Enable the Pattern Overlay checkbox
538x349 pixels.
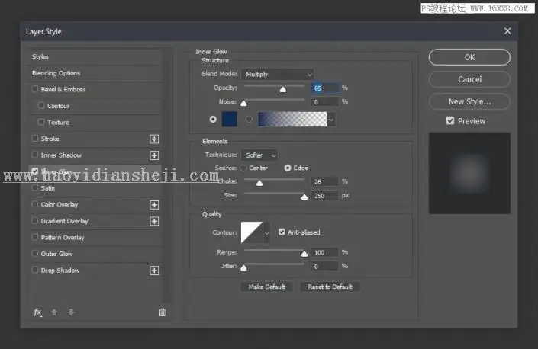tap(34, 237)
